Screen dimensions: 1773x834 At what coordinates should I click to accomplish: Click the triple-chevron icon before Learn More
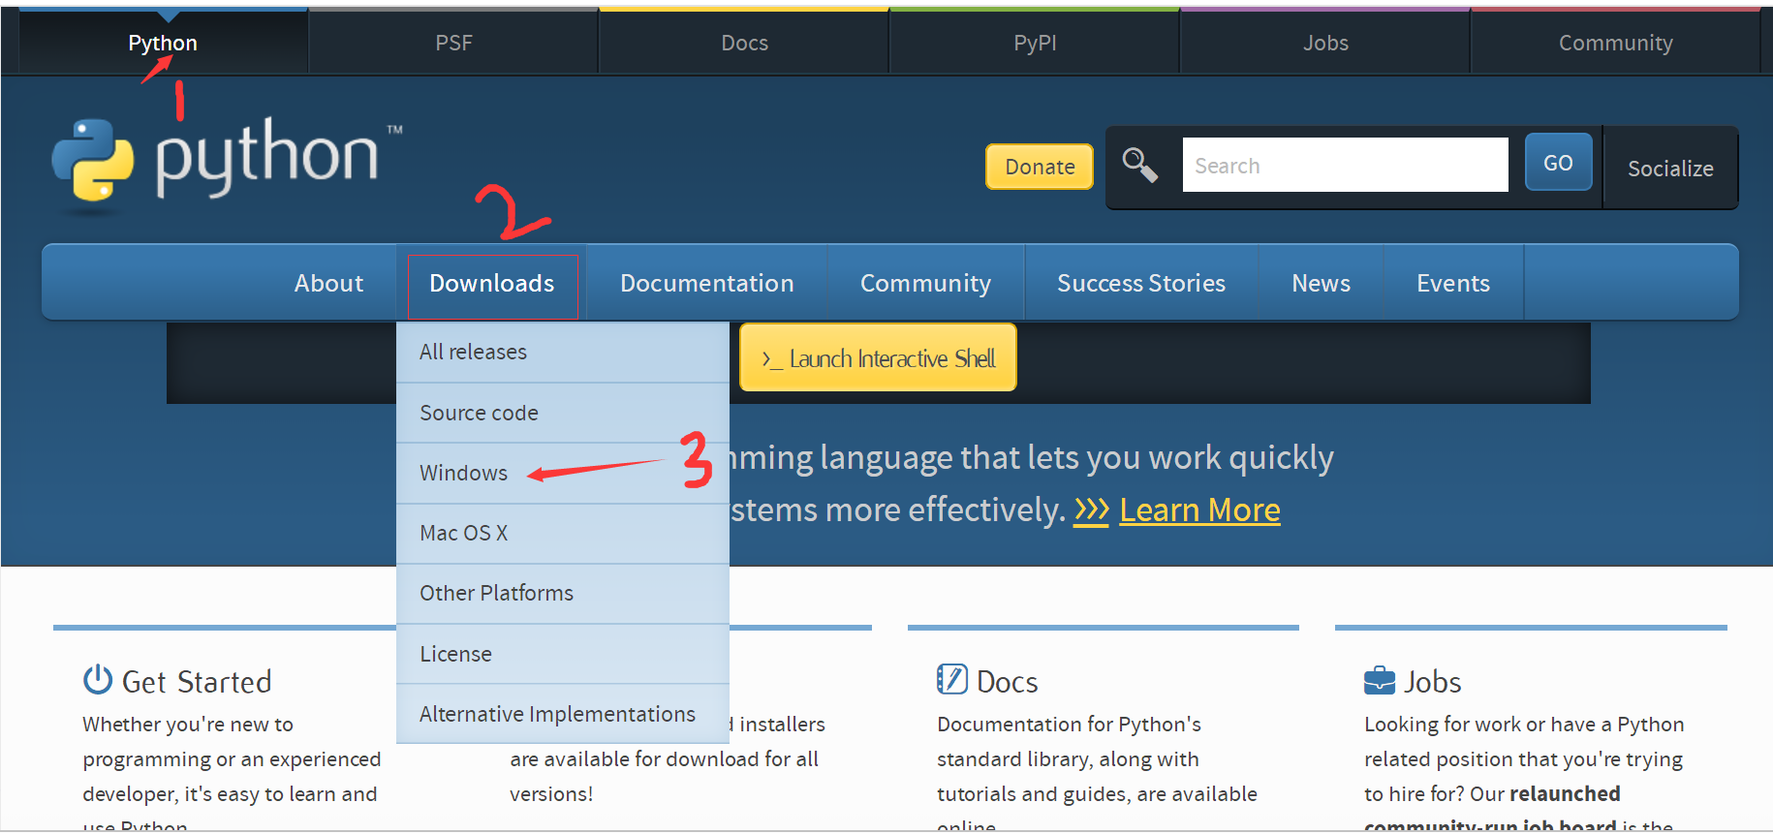click(x=1092, y=510)
